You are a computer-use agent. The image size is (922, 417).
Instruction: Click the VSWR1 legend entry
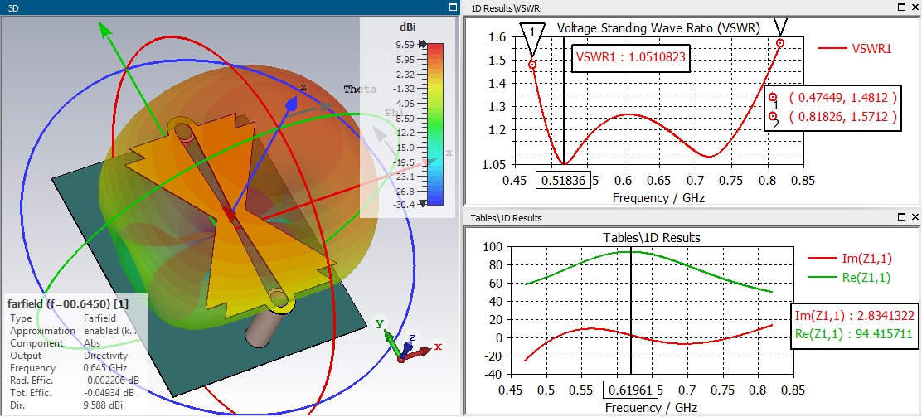[855, 49]
